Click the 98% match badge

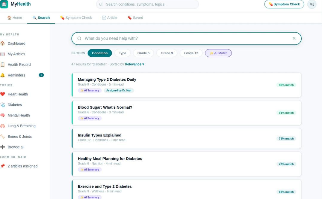click(286, 85)
